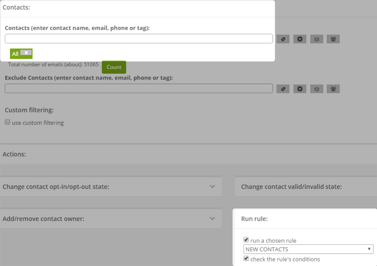
Task: Click Total number of emails text
Action: click(x=53, y=64)
